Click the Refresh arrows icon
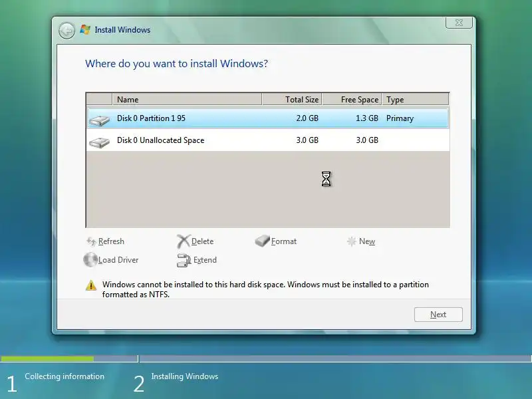Screen dimensions: 532x399 coord(91,241)
